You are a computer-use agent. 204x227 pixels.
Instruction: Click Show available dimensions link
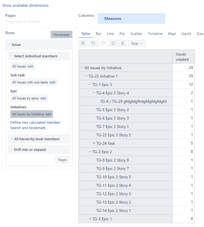click(x=25, y=5)
